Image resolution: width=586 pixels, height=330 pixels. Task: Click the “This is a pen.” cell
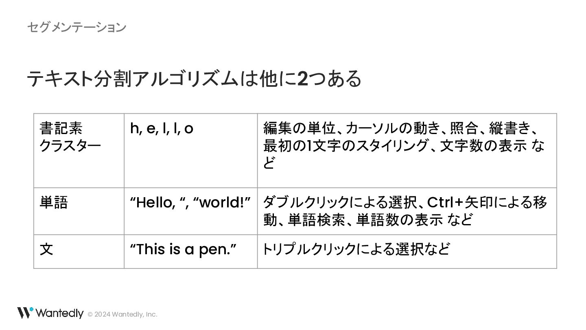(191, 252)
